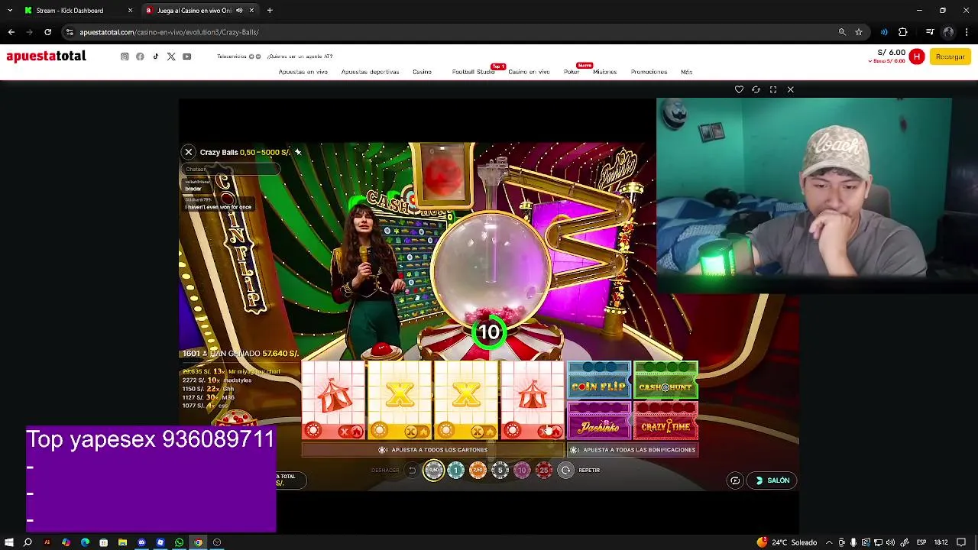
Task: Open the TikTok icon in site header
Action: tap(156, 57)
